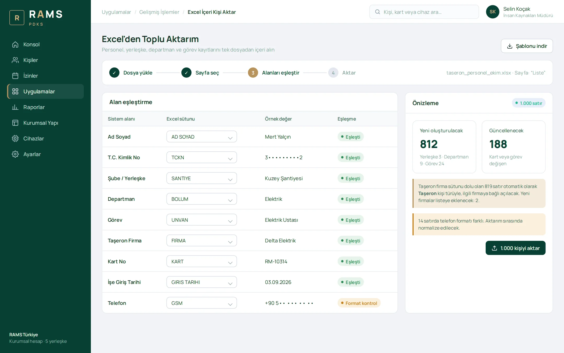Click the 1.000 satır badge
This screenshot has width=564, height=353.
tap(528, 103)
